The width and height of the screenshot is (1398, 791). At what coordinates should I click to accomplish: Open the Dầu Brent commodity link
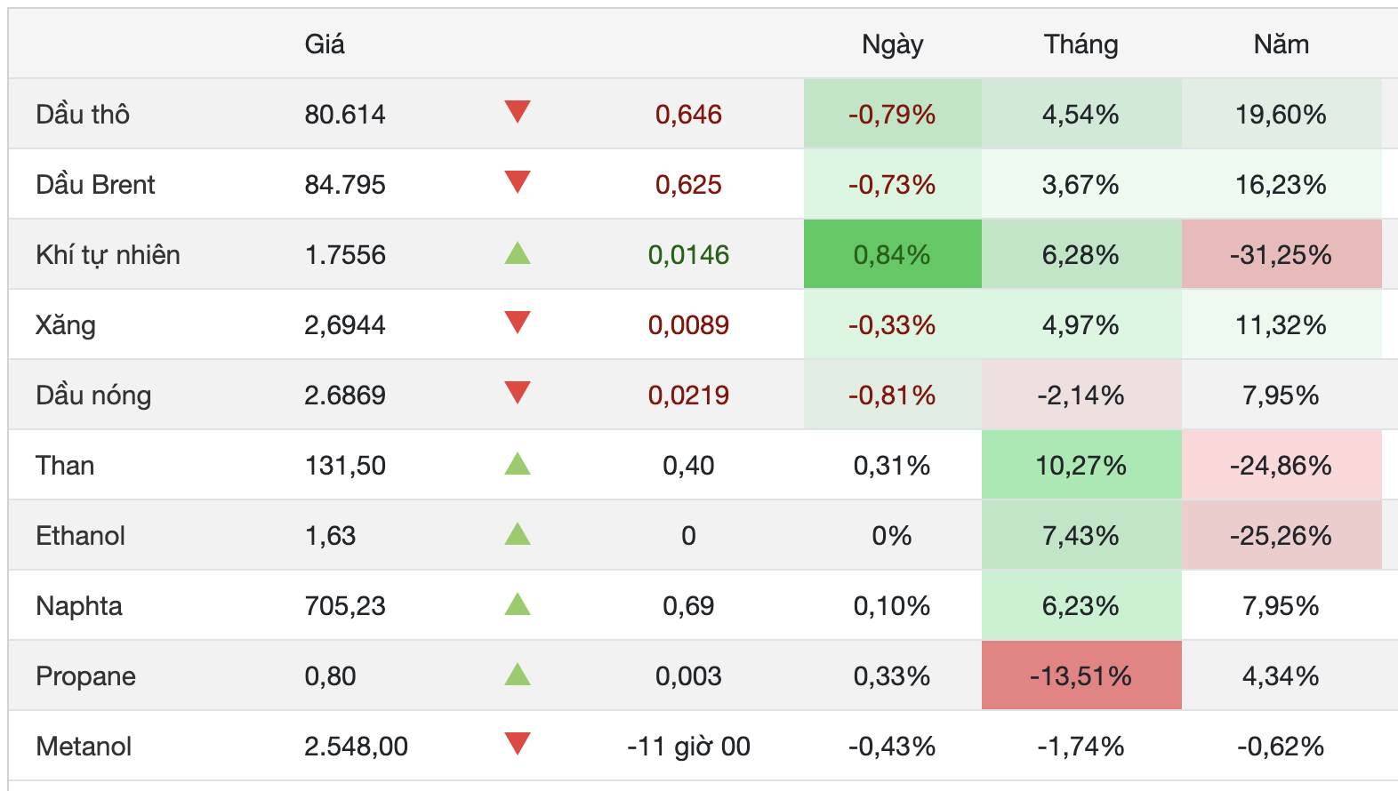[x=95, y=184]
